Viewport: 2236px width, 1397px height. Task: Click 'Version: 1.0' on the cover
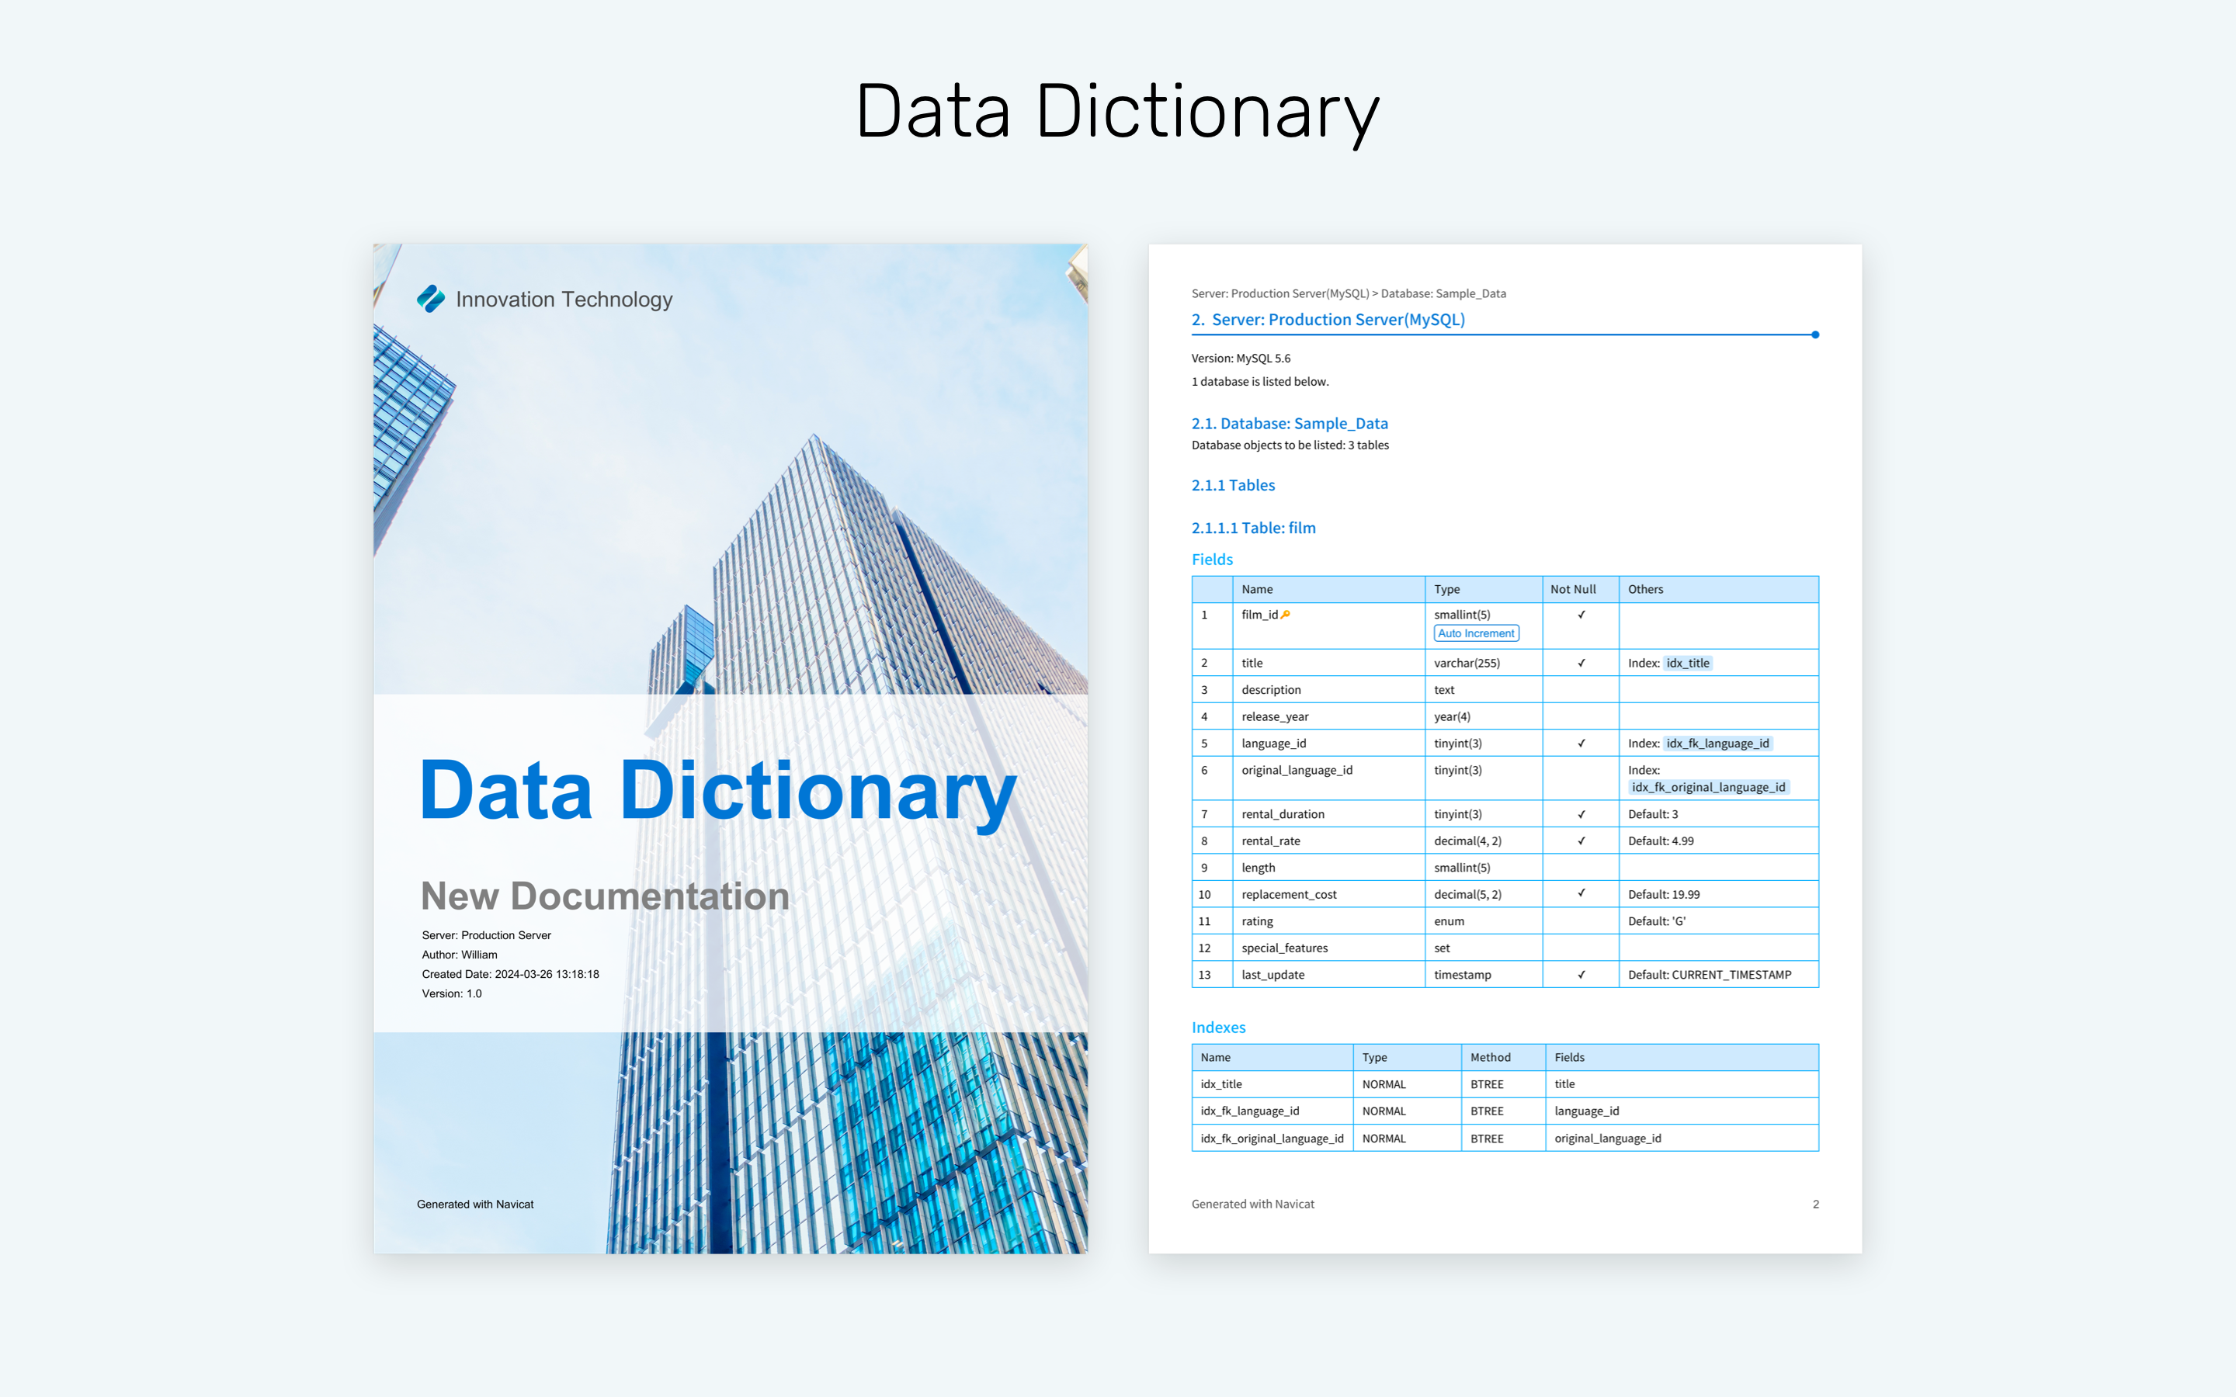point(451,993)
